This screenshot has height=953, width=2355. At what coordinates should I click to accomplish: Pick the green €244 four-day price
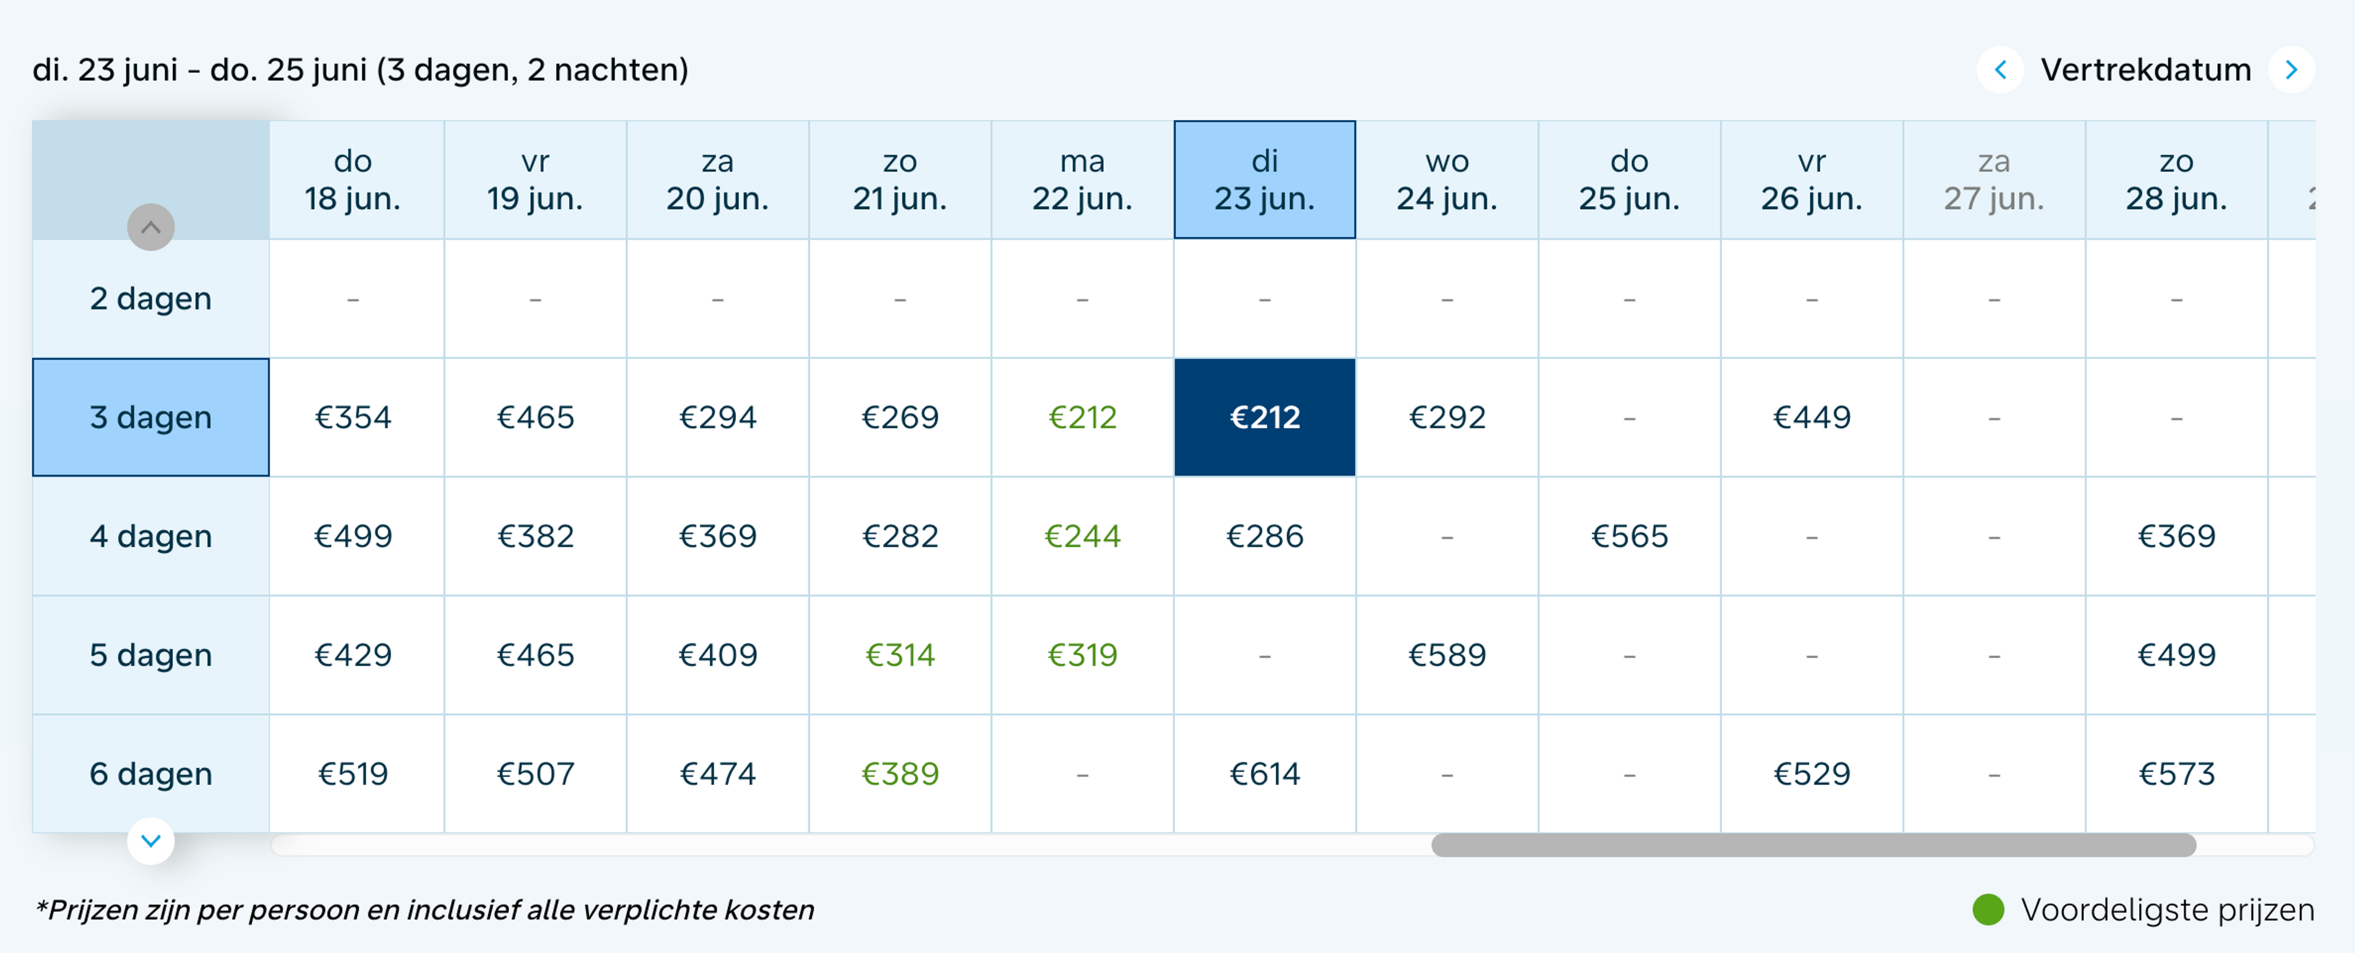[1081, 536]
